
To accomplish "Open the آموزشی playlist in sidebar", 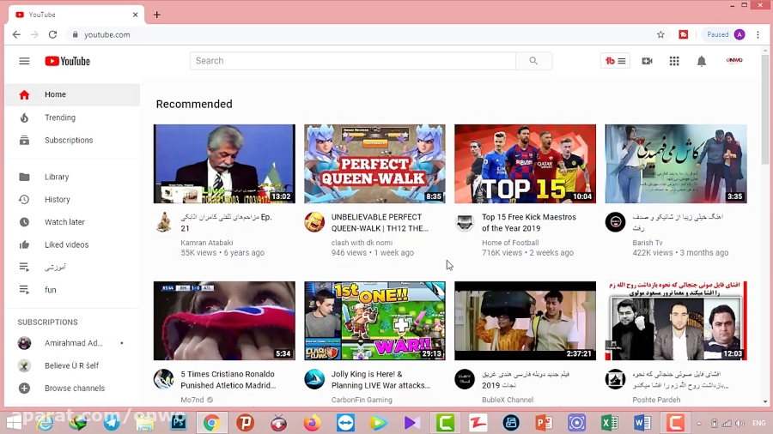I will (x=72, y=268).
